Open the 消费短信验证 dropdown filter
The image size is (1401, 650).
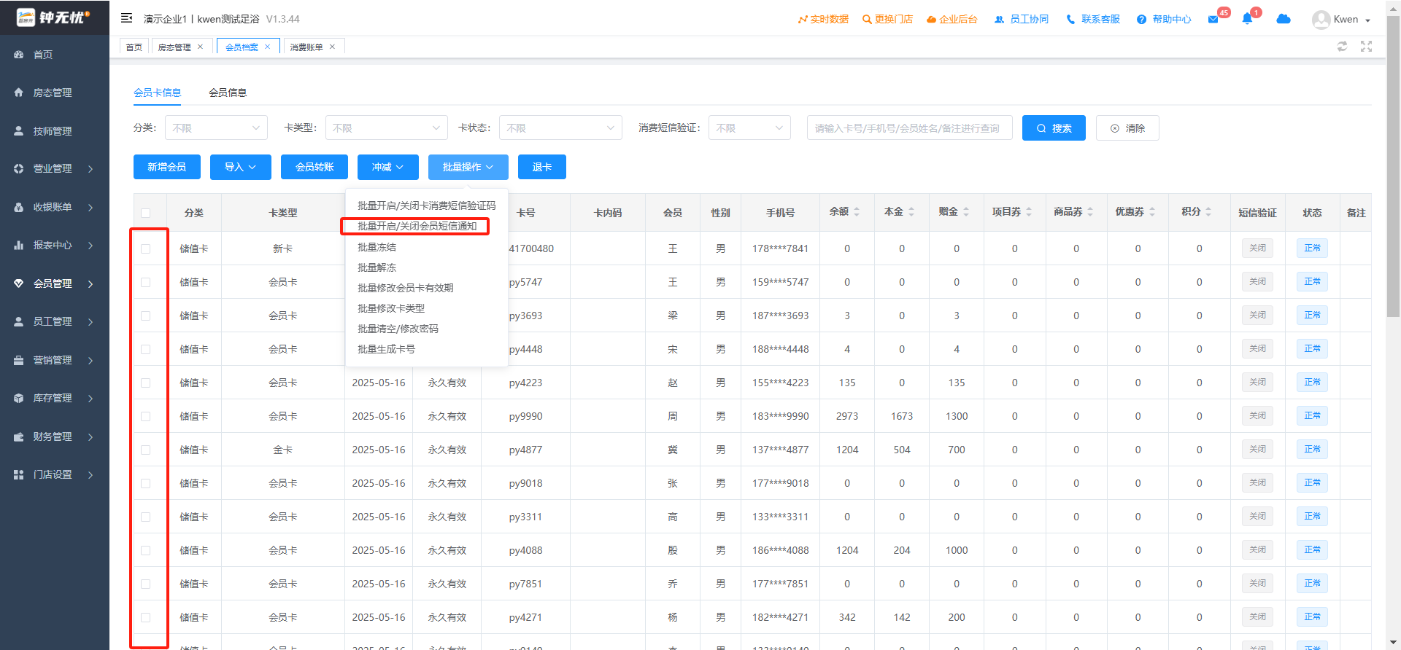click(x=749, y=128)
